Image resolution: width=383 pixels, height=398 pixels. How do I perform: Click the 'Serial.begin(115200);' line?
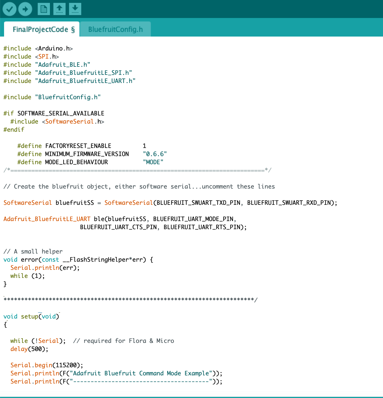click(47, 365)
